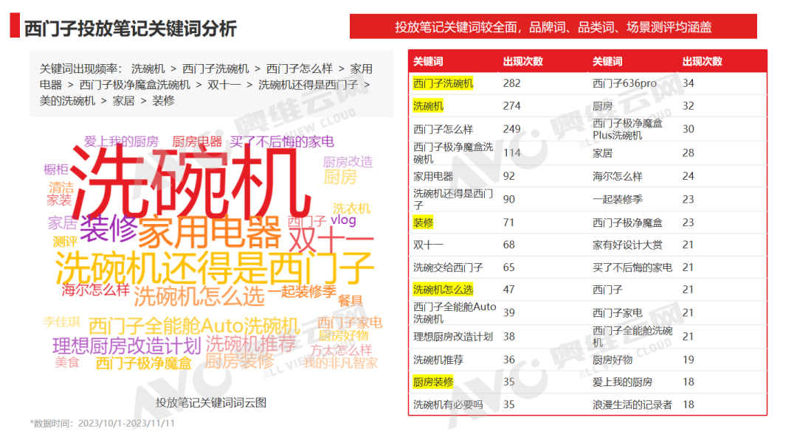This screenshot has height=448, width=797.
Task: Select the table value 249
Action: [512, 129]
